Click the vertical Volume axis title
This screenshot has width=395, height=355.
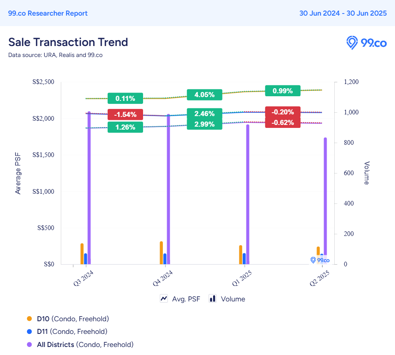pyautogui.click(x=367, y=173)
